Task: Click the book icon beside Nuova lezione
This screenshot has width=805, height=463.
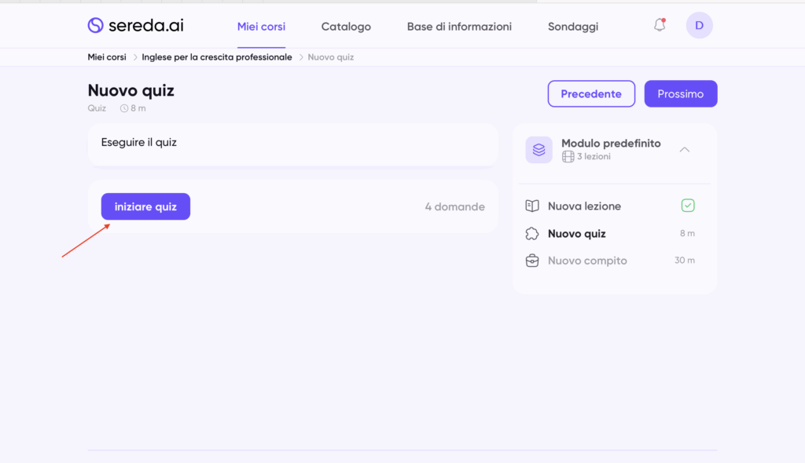Action: pyautogui.click(x=532, y=206)
